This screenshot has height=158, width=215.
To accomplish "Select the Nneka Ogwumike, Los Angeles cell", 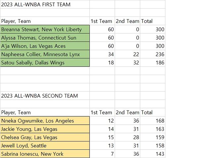I will click(x=45, y=121).
